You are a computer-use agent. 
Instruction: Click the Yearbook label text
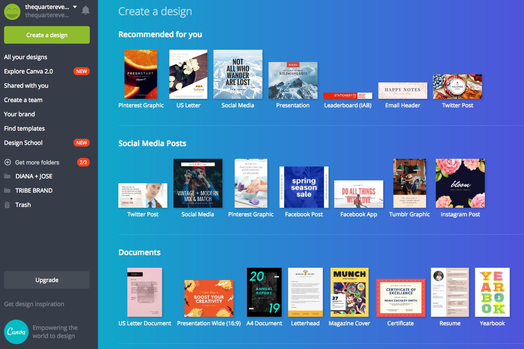point(492,323)
